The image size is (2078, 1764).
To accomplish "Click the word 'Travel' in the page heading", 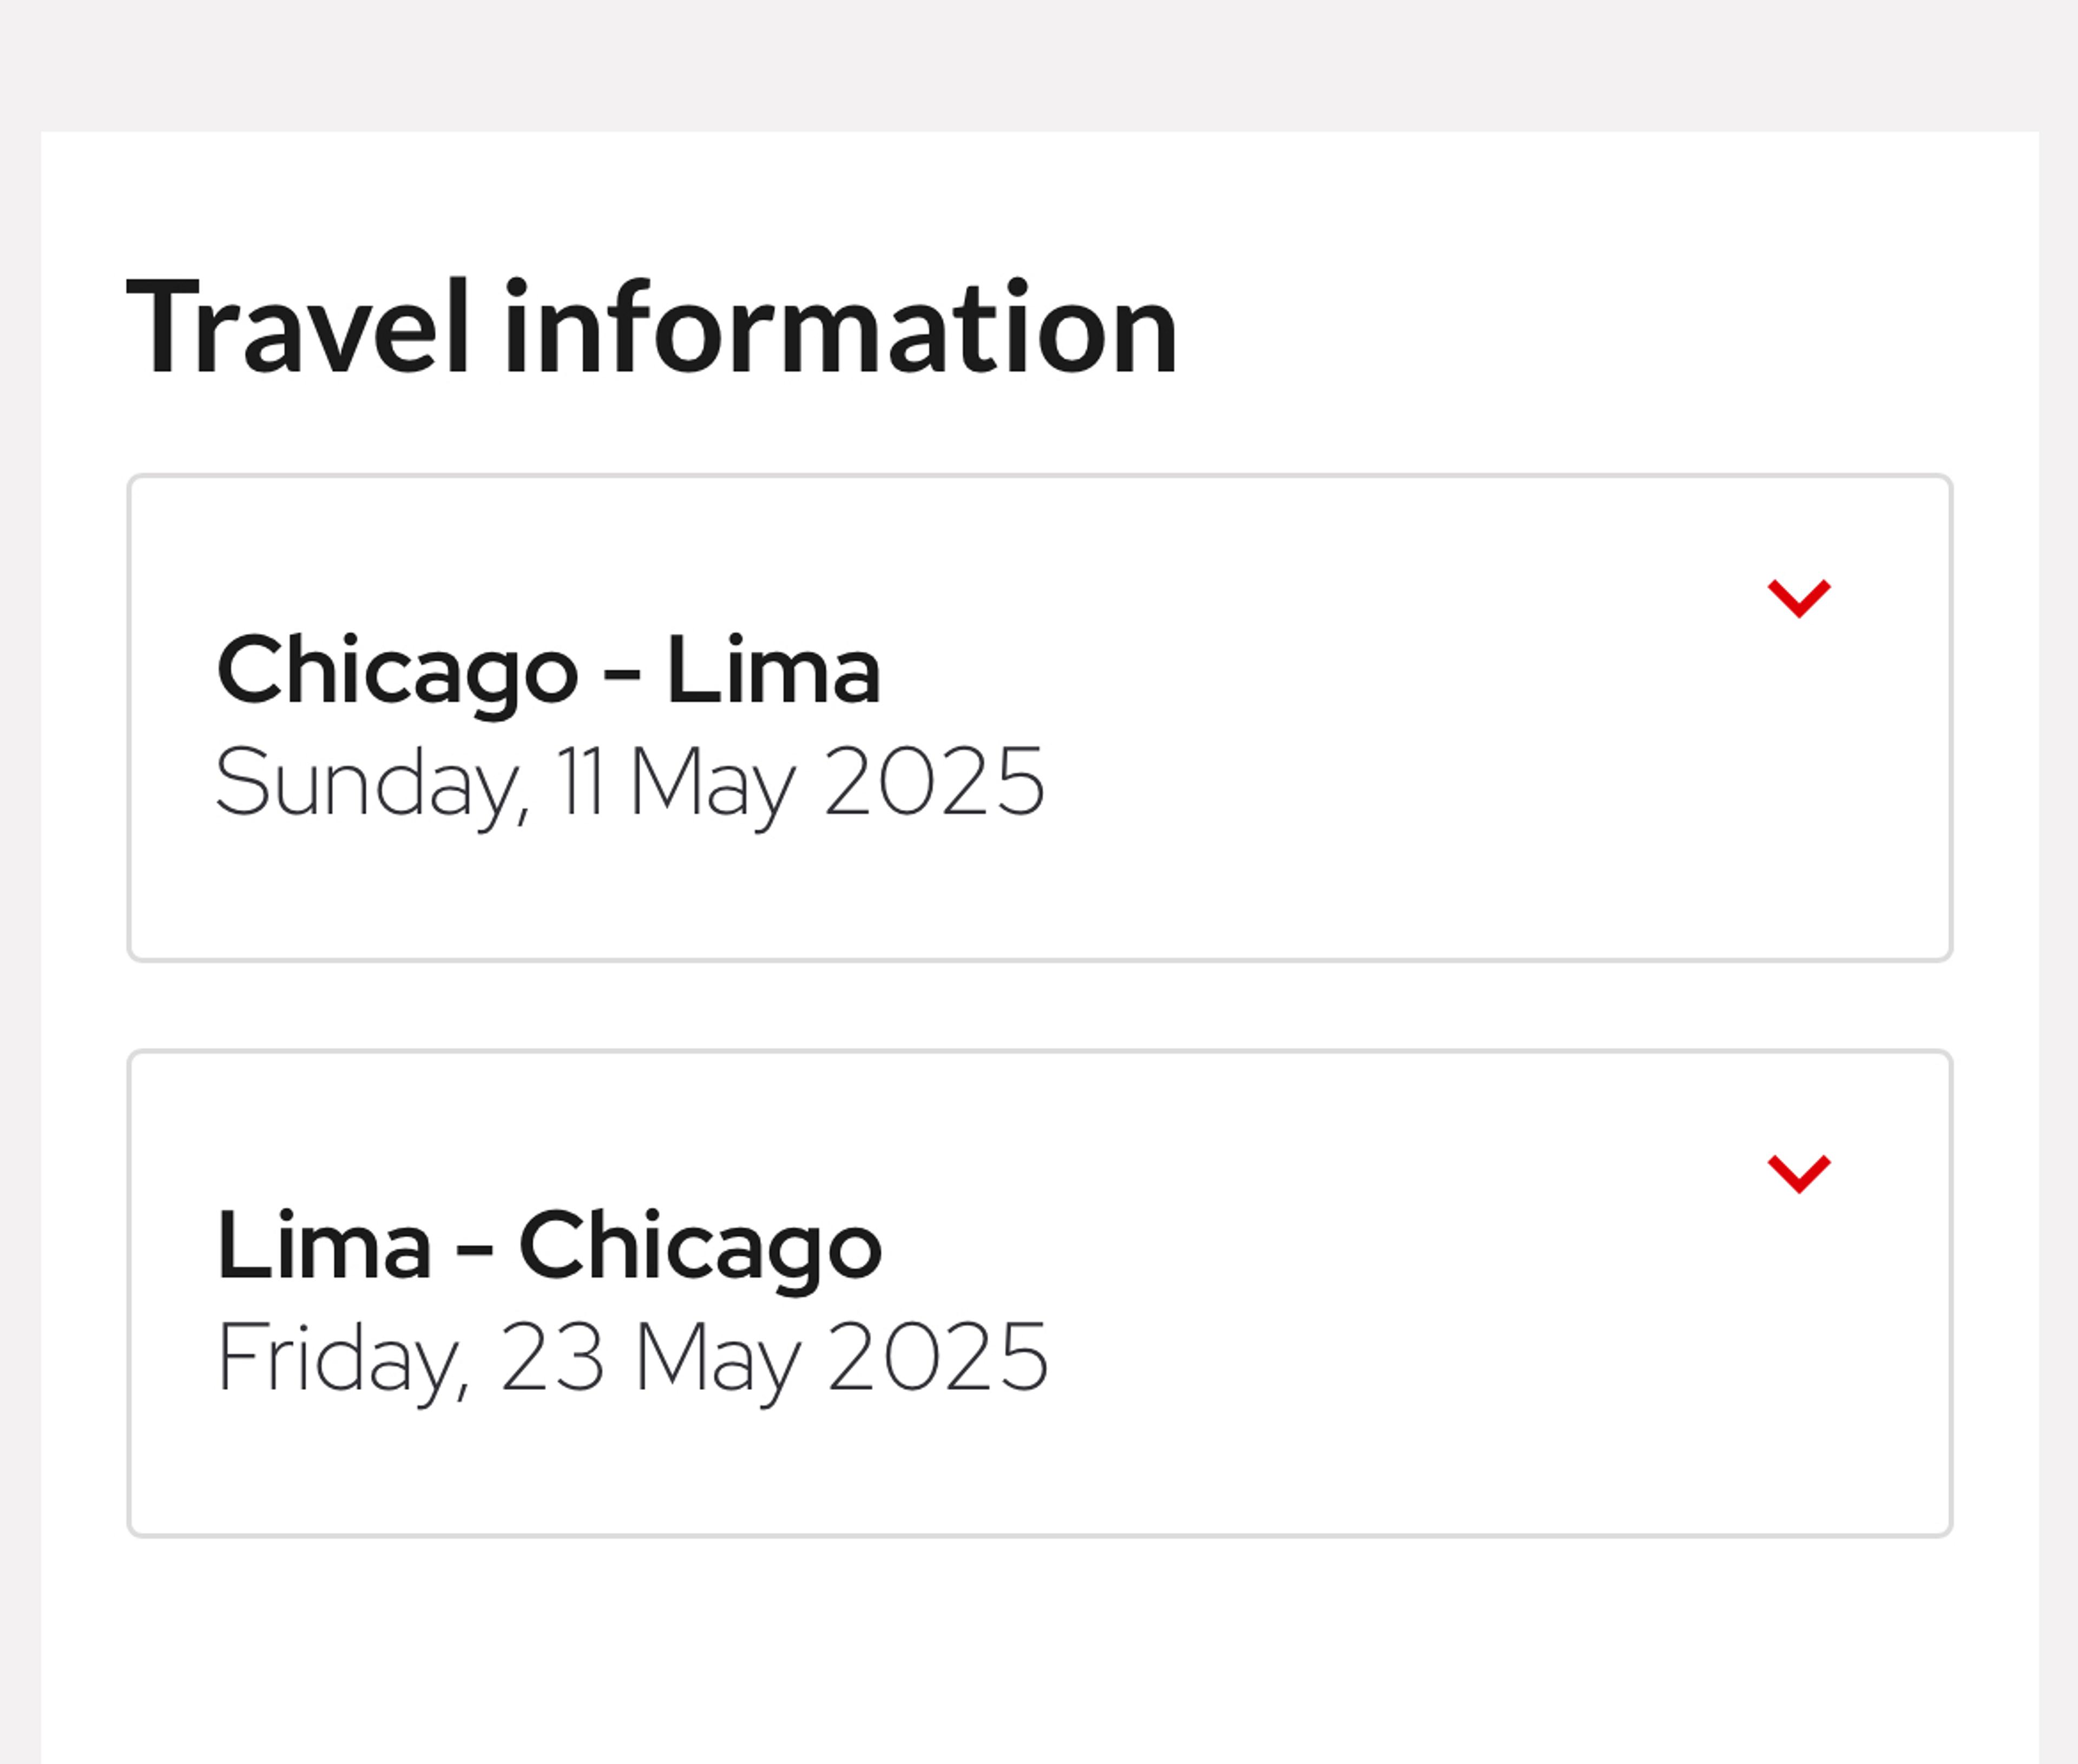I will [297, 328].
